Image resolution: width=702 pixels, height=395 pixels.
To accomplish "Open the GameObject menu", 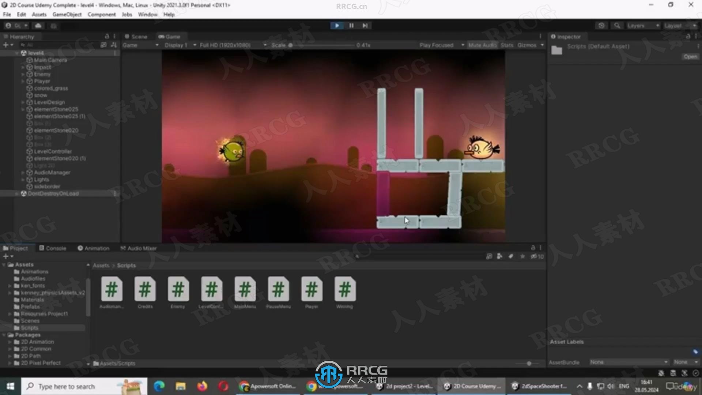I will 67,14.
